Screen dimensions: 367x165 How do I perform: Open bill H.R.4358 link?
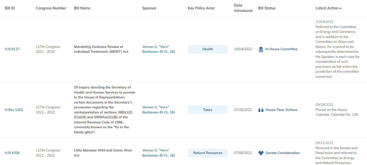[x=12, y=153]
